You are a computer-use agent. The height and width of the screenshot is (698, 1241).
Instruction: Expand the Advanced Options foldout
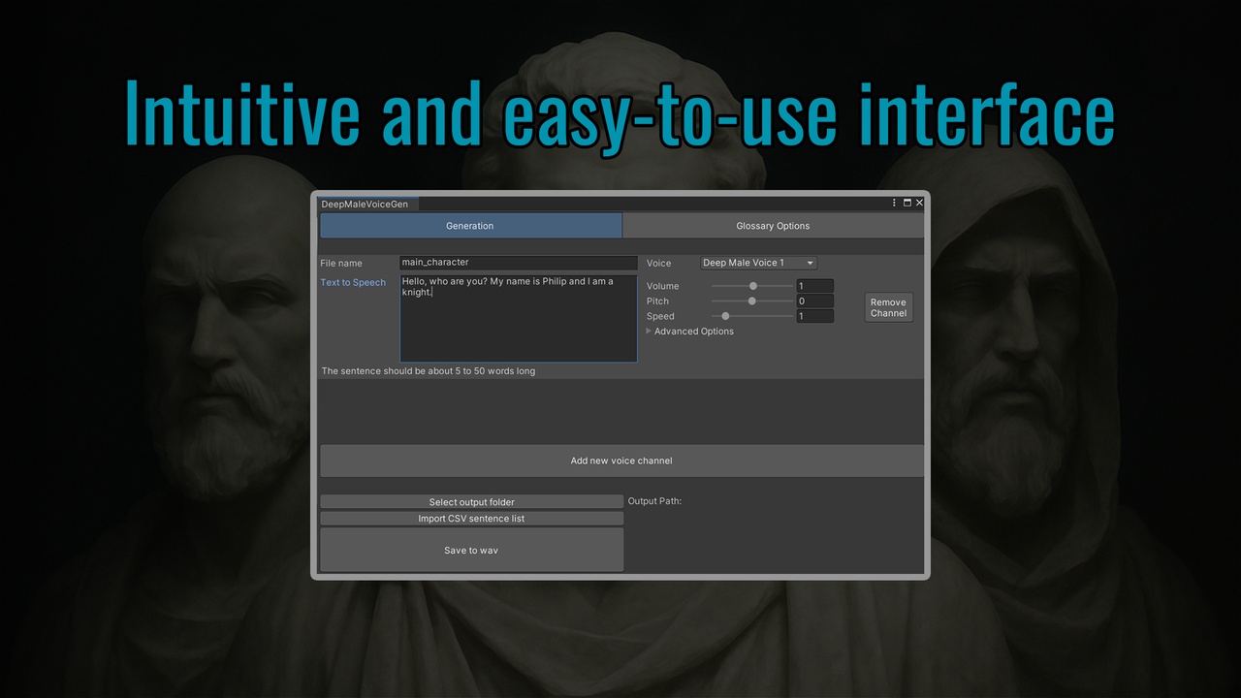point(690,332)
